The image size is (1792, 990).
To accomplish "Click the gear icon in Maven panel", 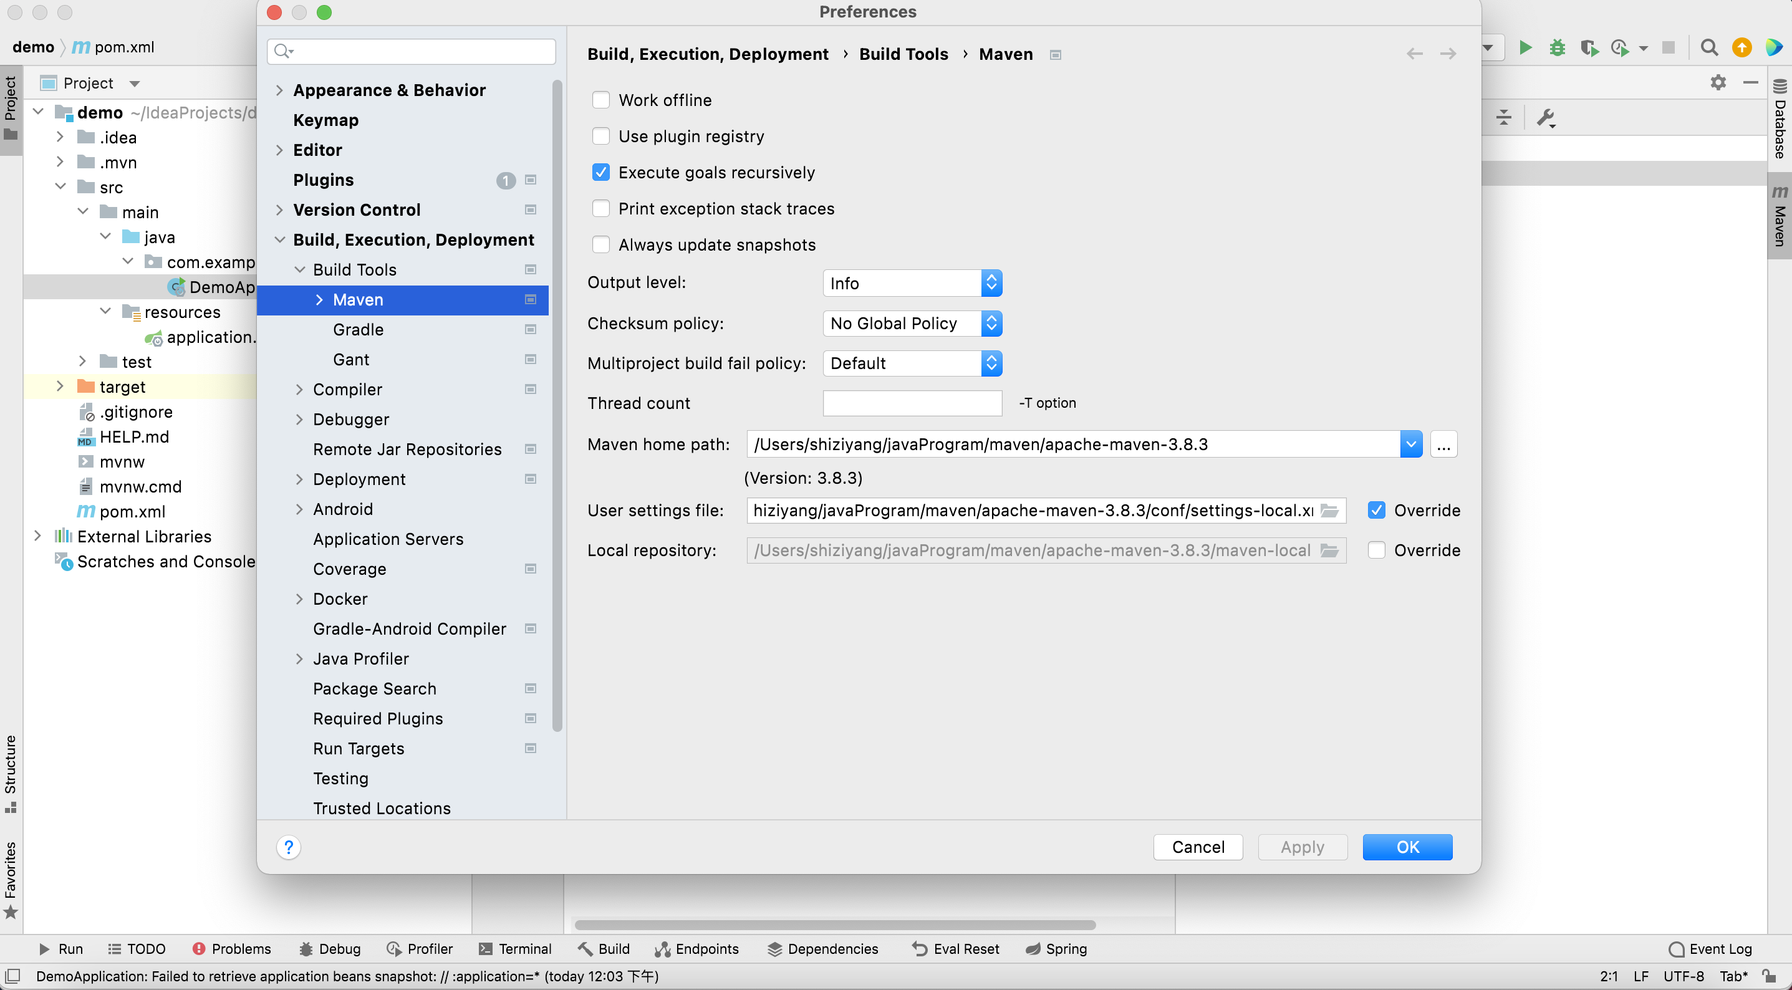I will [x=1718, y=83].
